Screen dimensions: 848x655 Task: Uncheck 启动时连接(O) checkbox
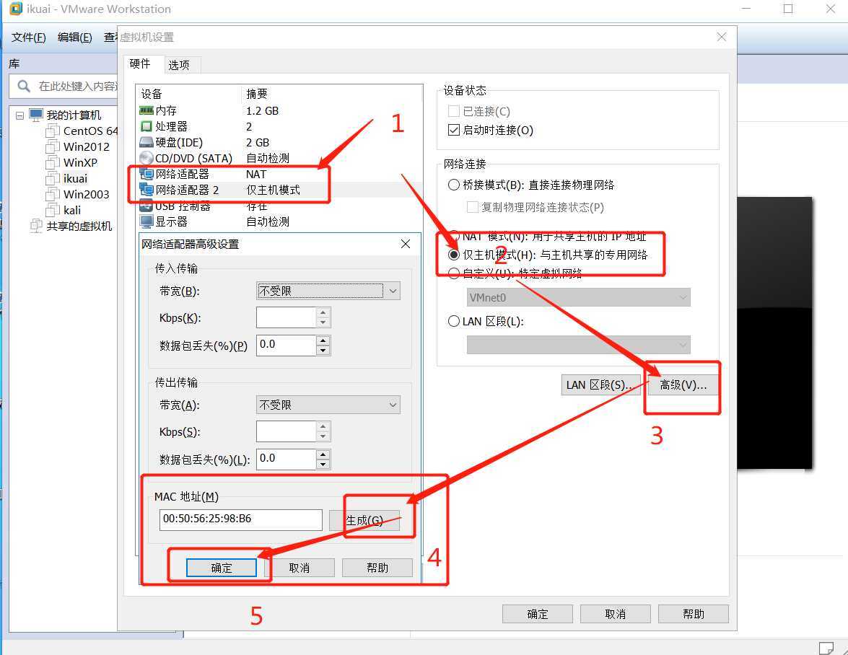pos(454,130)
